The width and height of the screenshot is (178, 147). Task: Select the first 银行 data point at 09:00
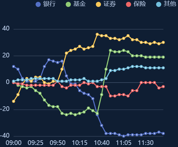[x=13, y=66]
